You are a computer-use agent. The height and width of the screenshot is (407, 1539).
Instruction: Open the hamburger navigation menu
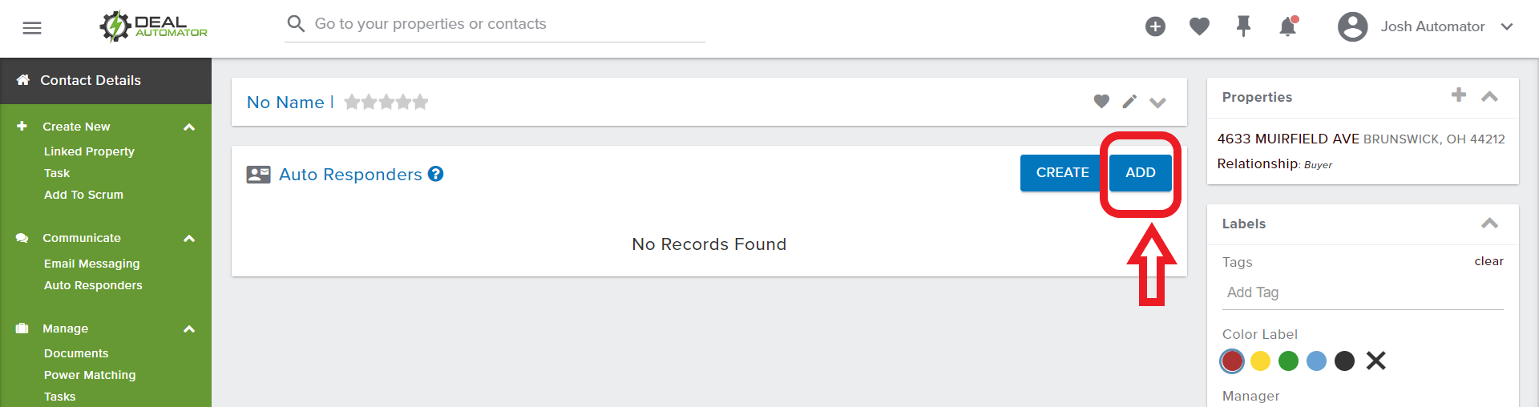32,28
